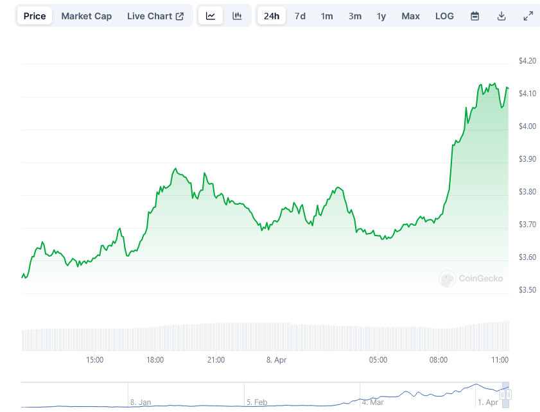Select the 7d time range
This screenshot has height=412, width=540.
pyautogui.click(x=300, y=16)
